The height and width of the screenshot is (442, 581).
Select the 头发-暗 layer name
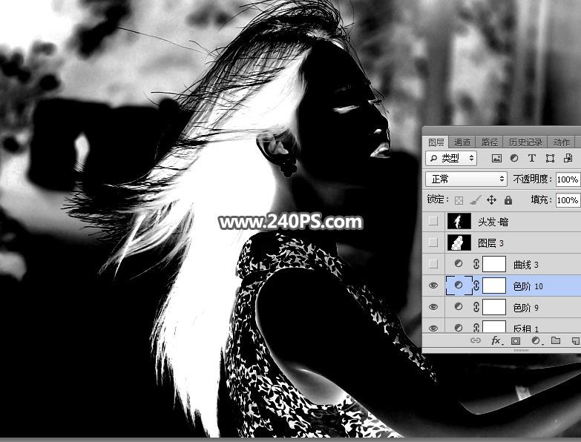(493, 222)
